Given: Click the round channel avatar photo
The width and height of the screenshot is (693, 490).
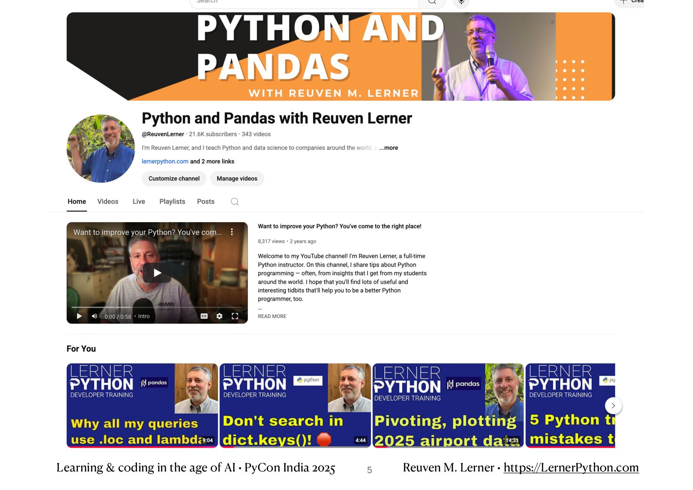Looking at the screenshot, I should 101,149.
